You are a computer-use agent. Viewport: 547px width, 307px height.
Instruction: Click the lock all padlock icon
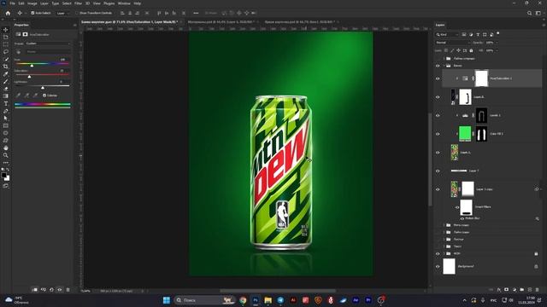(471, 51)
